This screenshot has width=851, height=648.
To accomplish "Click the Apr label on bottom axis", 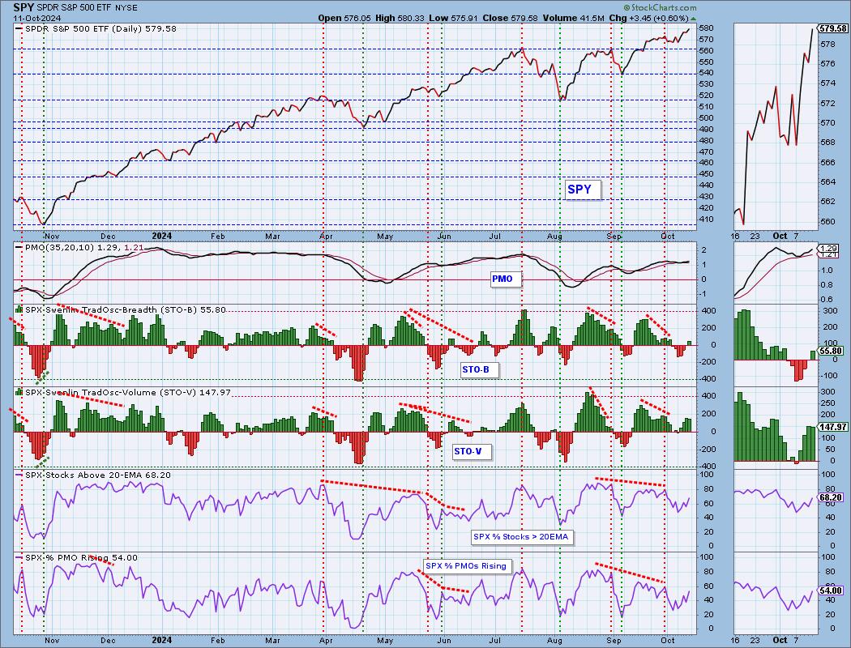I will (326, 641).
